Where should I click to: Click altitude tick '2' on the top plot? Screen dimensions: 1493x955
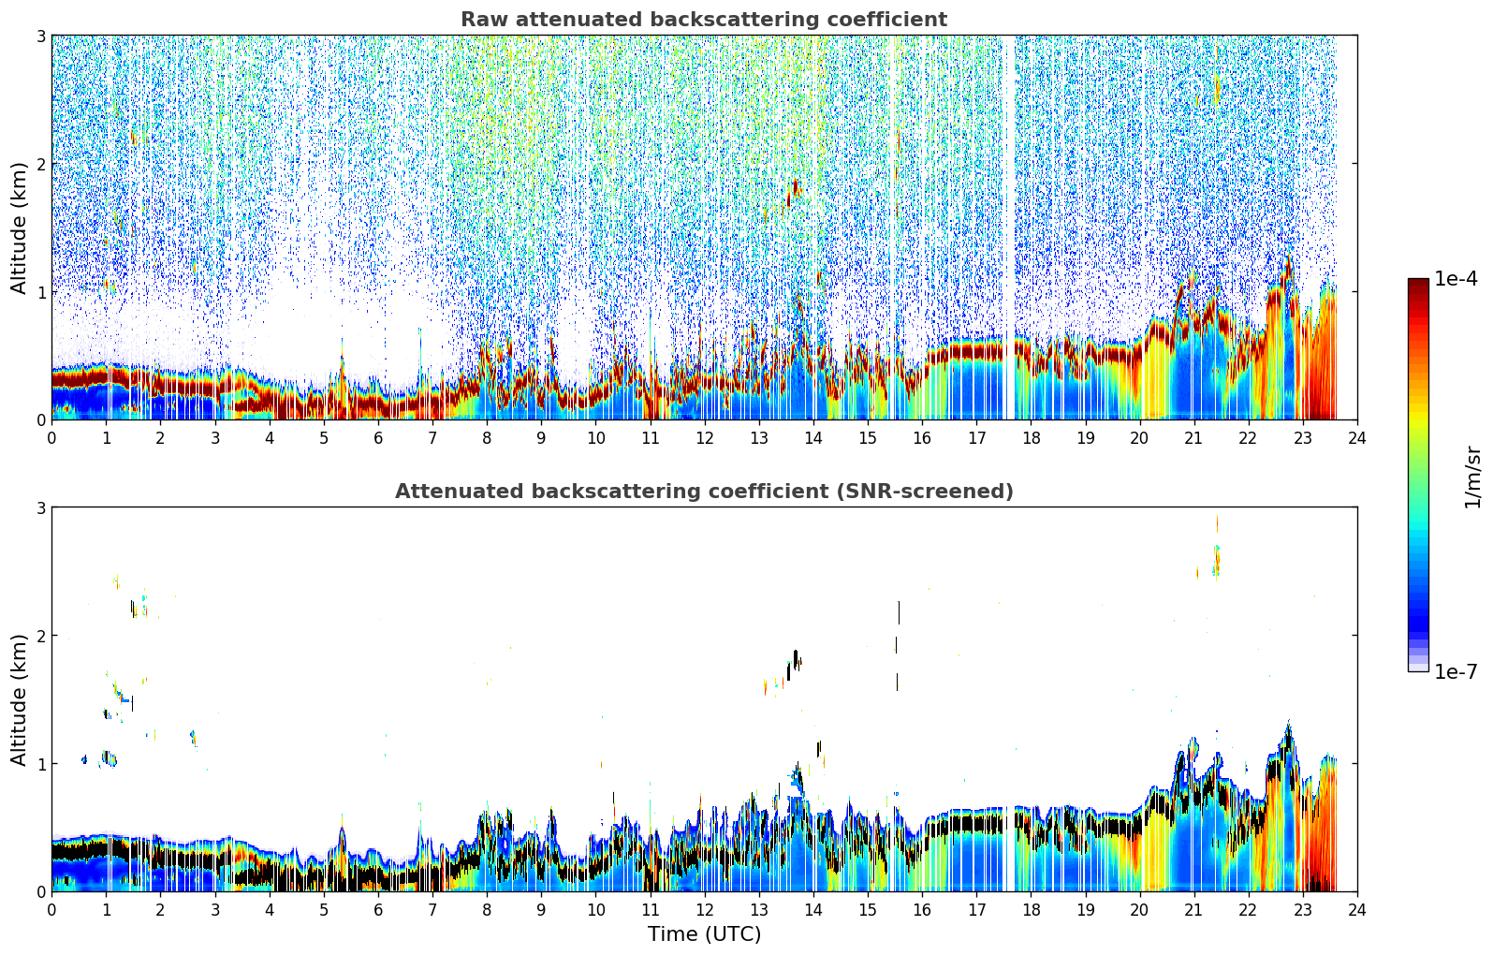tap(40, 164)
